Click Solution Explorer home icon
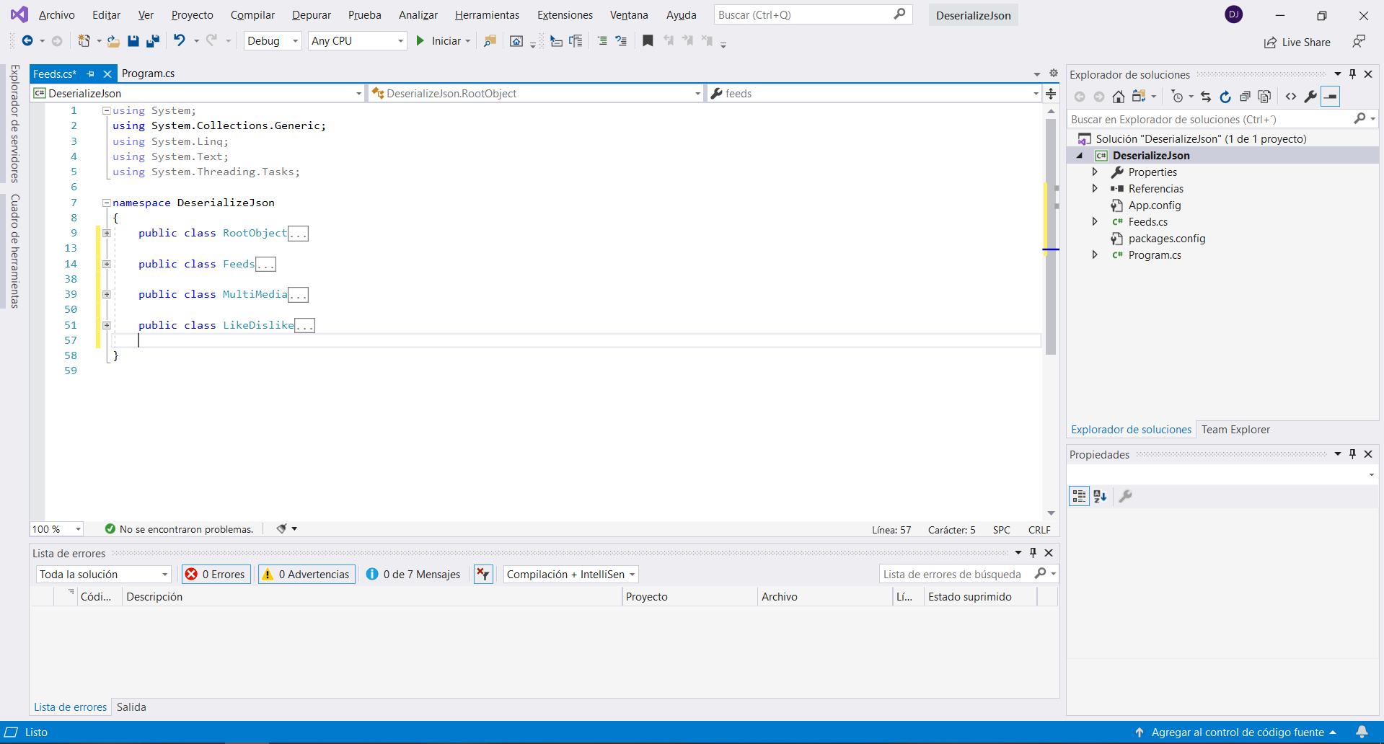The height and width of the screenshot is (744, 1384). tap(1118, 97)
